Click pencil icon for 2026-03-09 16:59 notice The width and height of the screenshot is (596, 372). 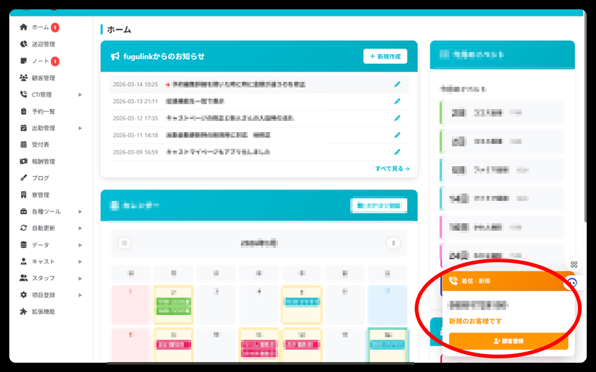pos(397,152)
